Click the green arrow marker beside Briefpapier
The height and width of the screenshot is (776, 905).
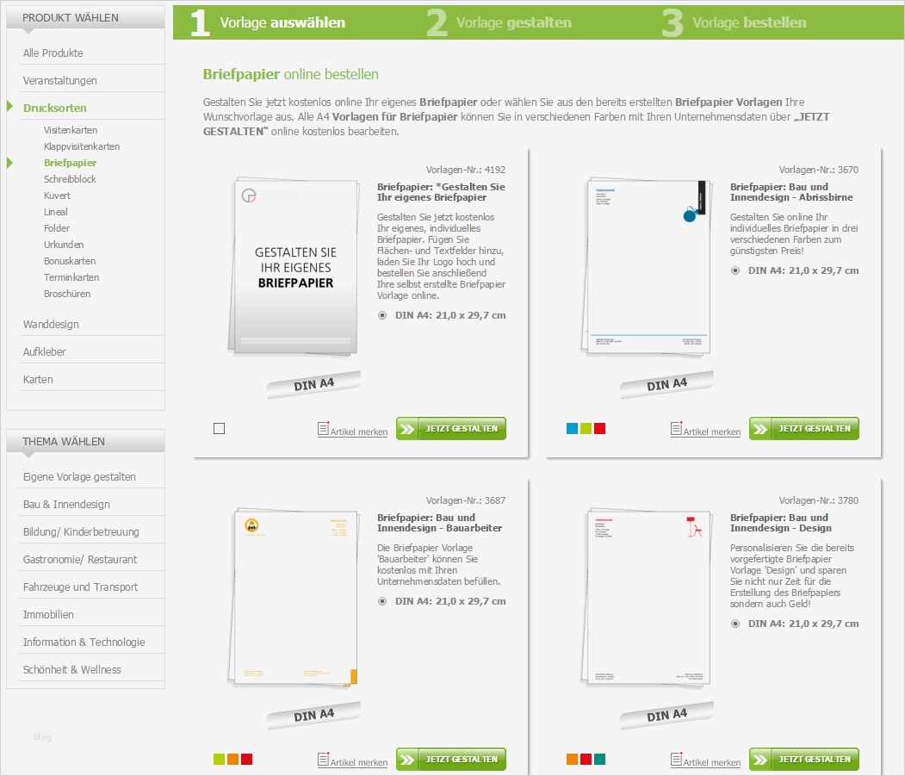click(9, 162)
